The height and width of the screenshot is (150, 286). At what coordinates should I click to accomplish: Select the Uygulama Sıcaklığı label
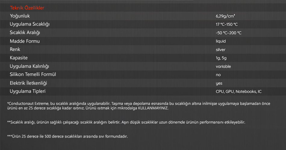pos(30,24)
